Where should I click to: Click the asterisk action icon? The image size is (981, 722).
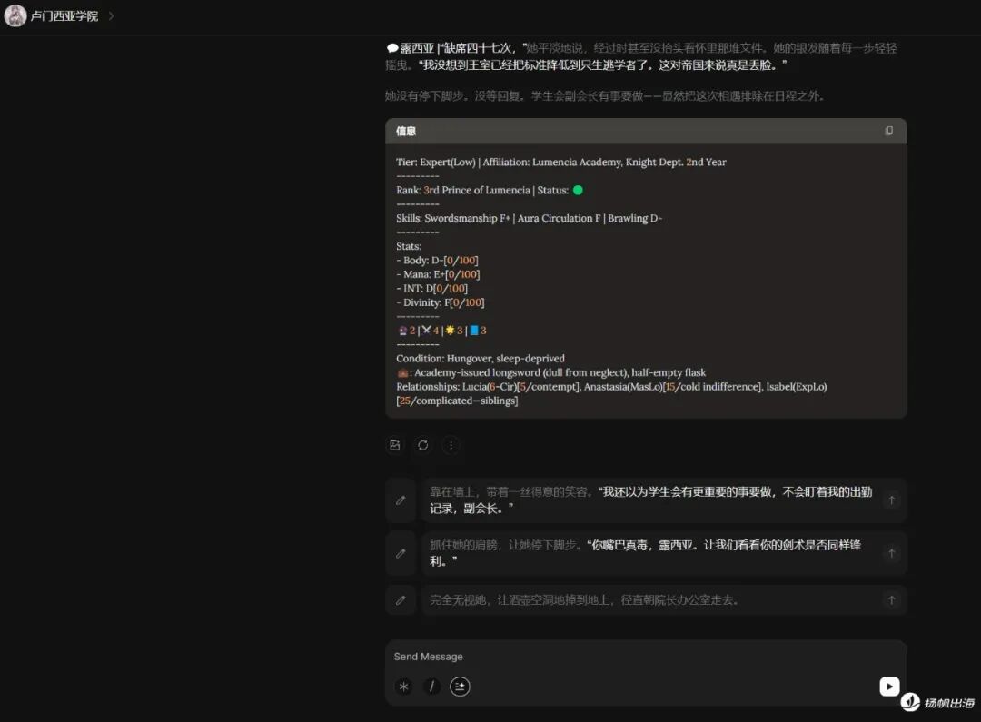point(403,687)
